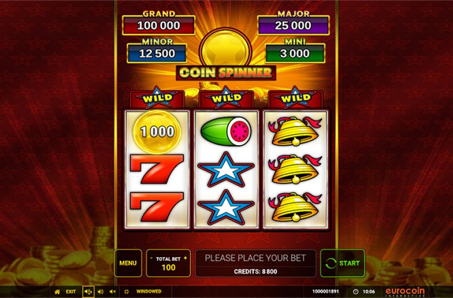Screen dimensions: 453x298
Task: Select the WILD star above the third reel
Action: point(295,97)
